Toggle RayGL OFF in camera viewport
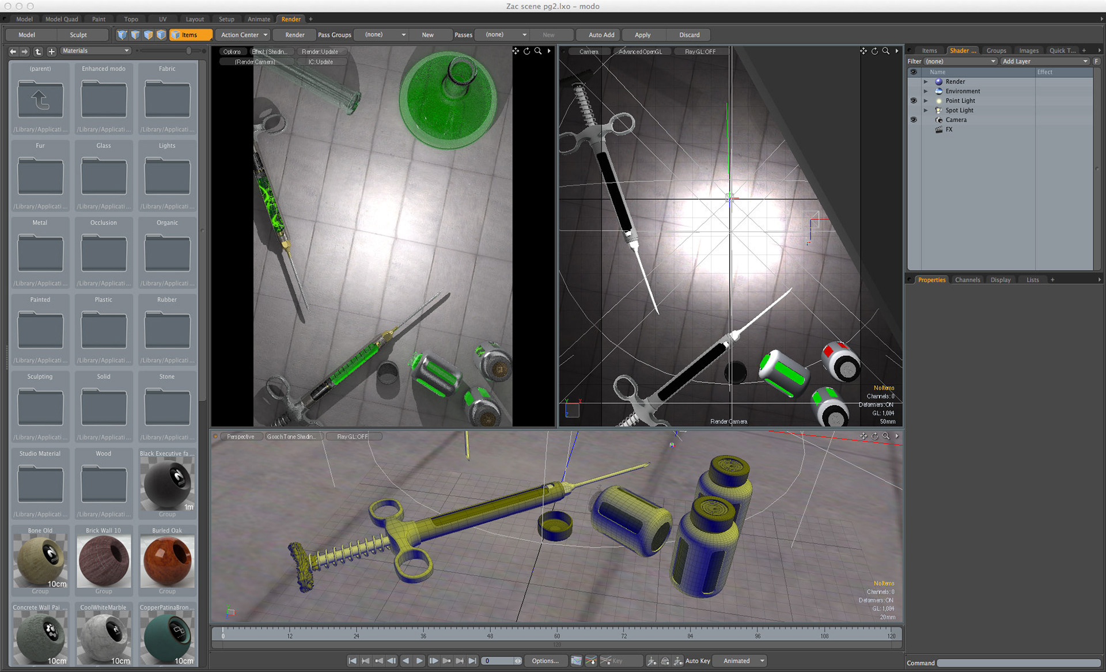 pyautogui.click(x=700, y=52)
